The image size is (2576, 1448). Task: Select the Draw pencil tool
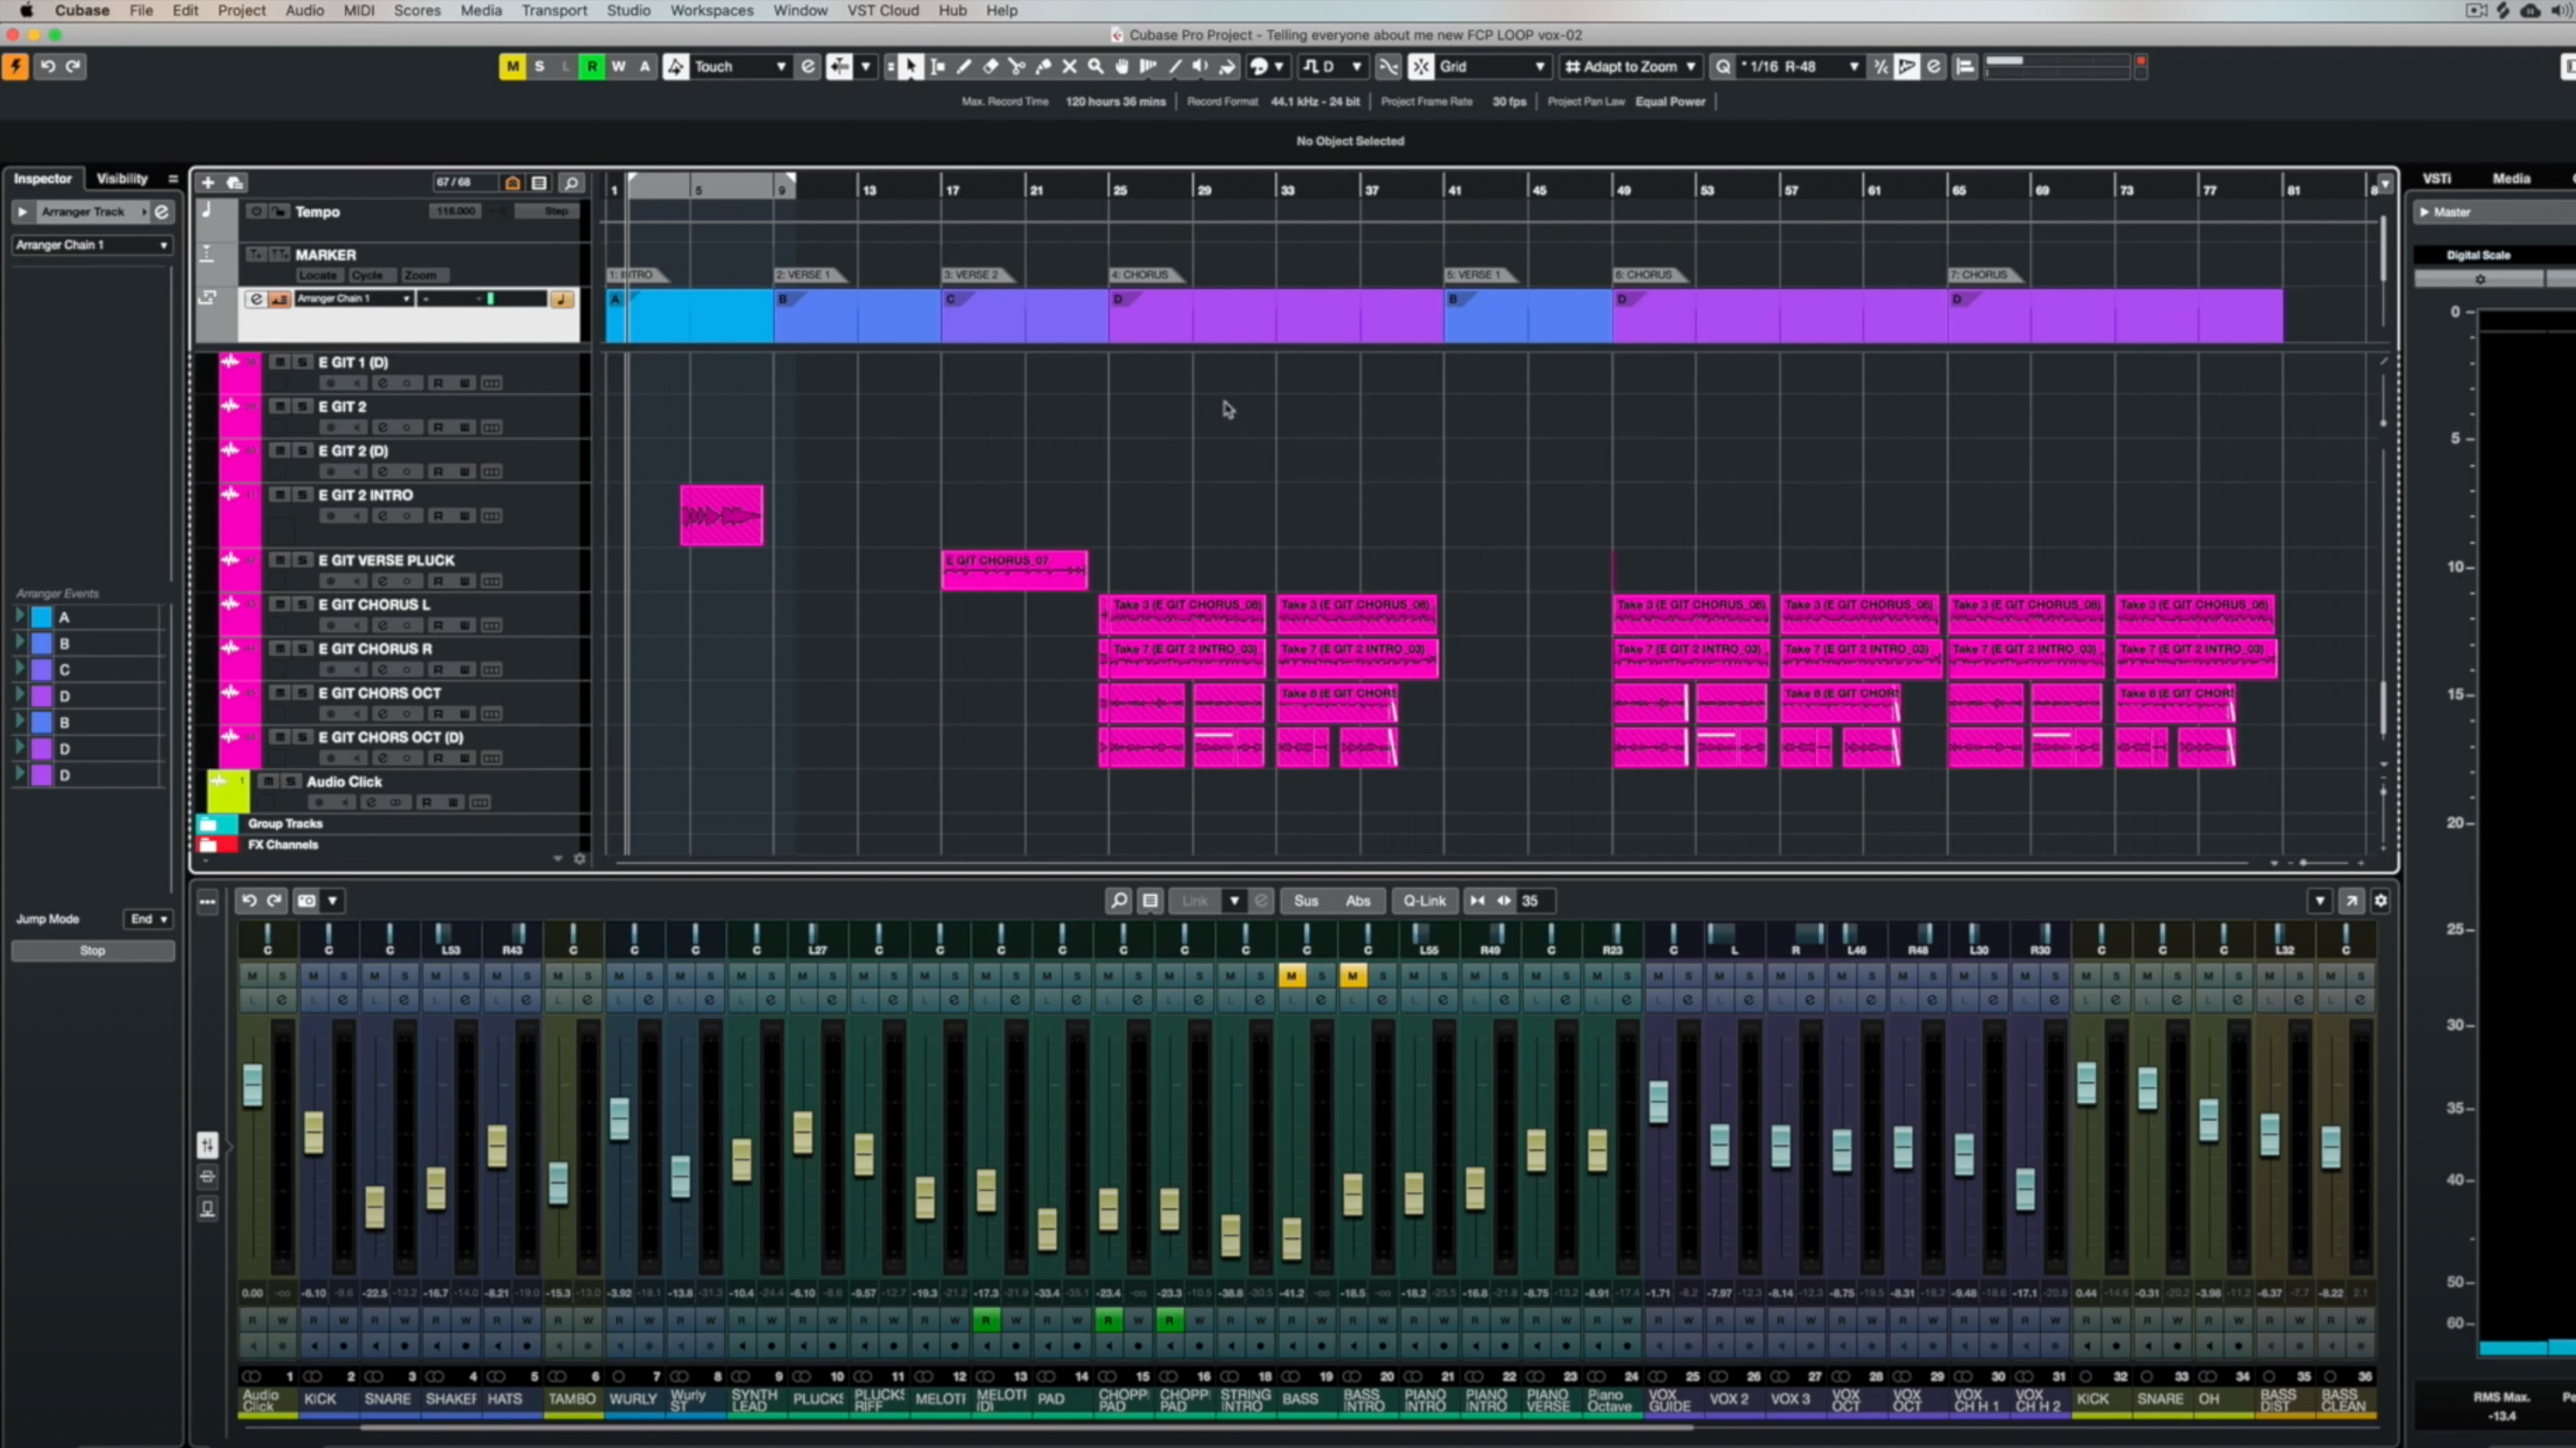964,67
